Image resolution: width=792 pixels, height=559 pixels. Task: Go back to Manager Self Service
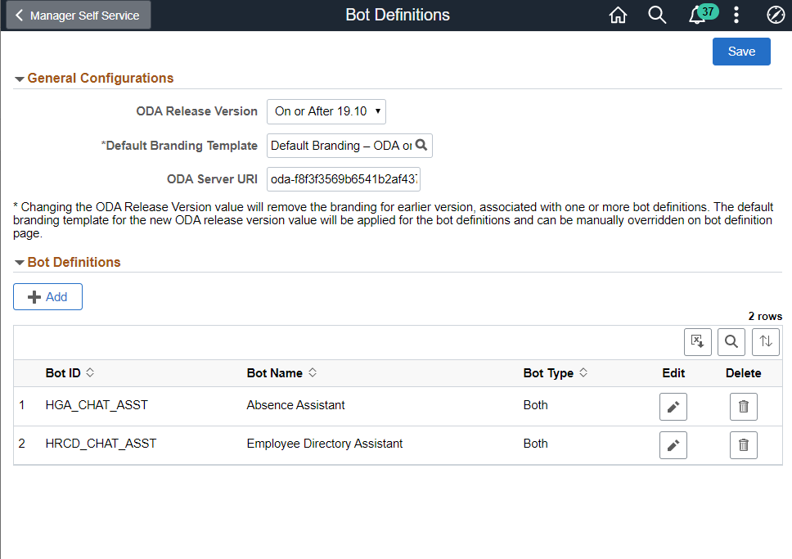click(79, 16)
